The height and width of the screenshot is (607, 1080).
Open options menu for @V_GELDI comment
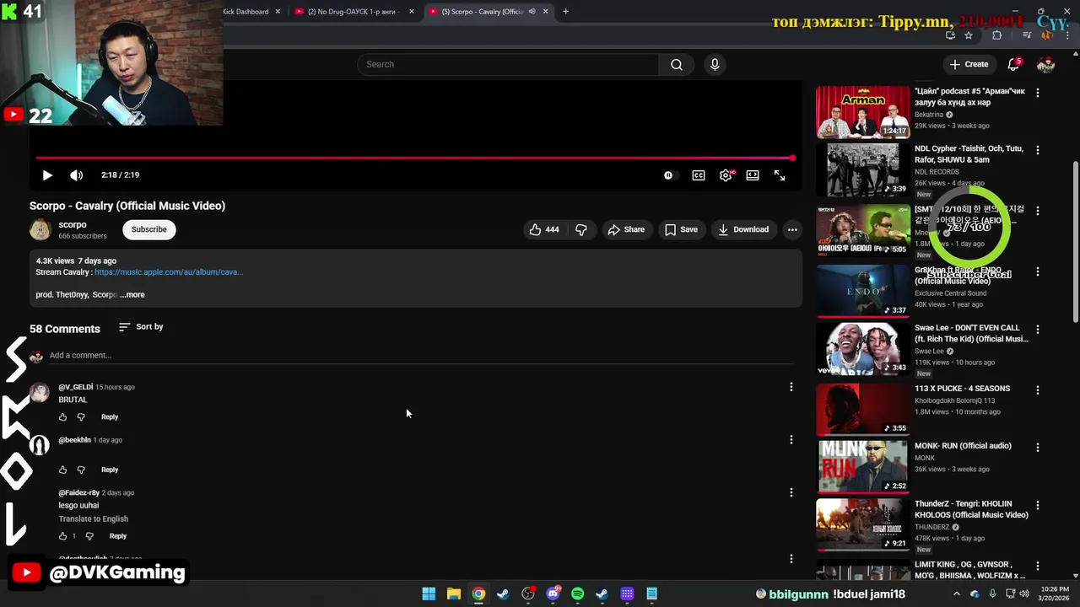click(791, 387)
